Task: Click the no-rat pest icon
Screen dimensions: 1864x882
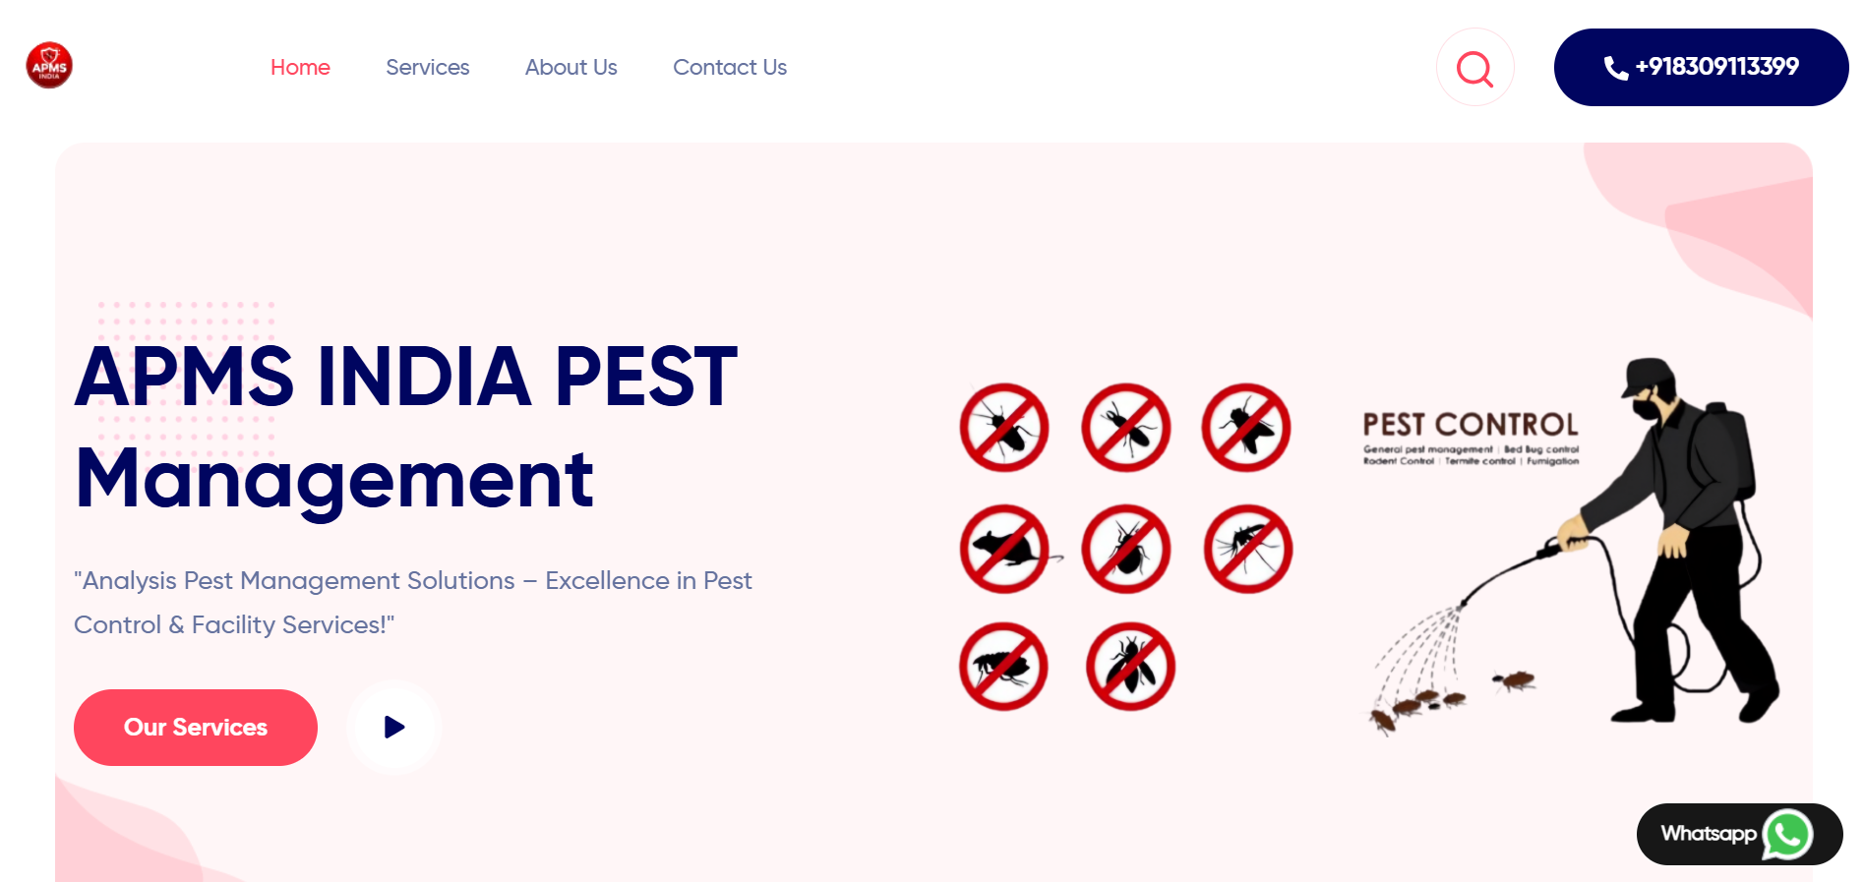Action: [x=1004, y=549]
